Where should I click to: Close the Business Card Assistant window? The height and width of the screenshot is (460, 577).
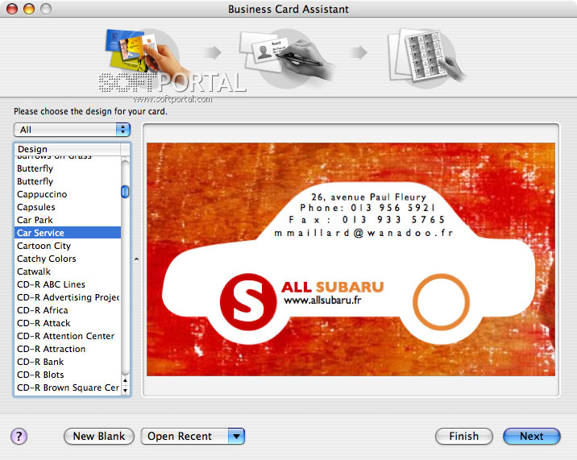tap(12, 9)
